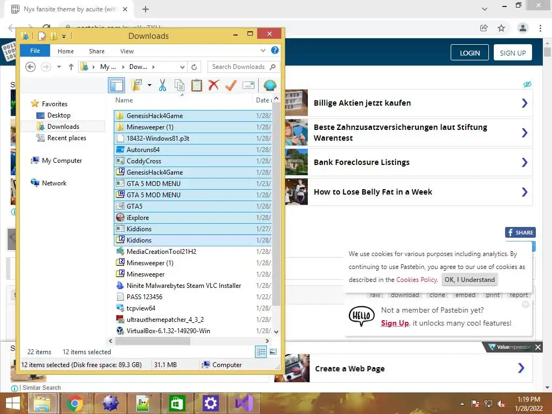Click the Paste clipboard toolbar icon

(196, 85)
